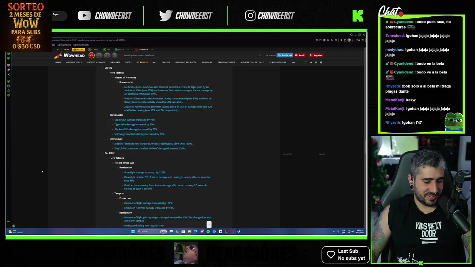Open File Explorer from taskbar
This screenshot has height=267, width=475.
point(190,231)
